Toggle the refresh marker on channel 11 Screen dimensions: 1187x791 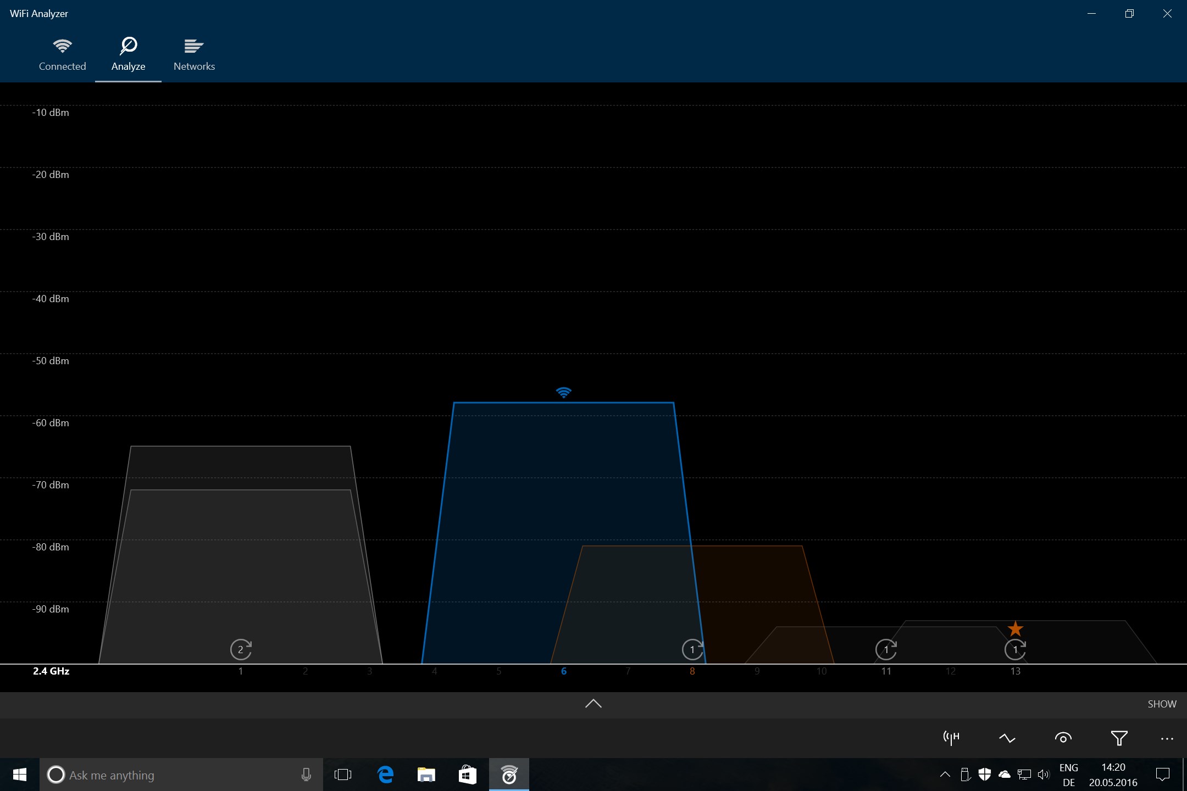pos(886,649)
